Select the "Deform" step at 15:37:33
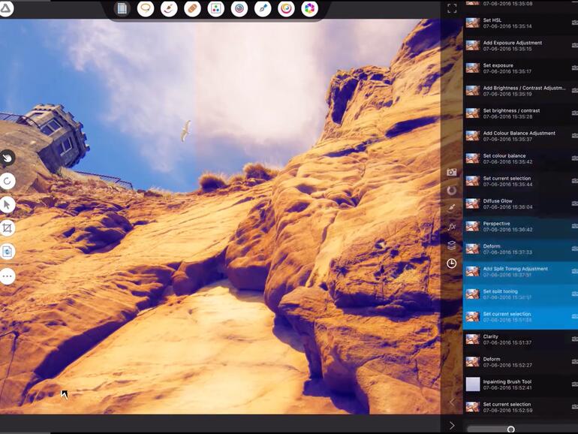Viewport: 578px width, 434px height. (x=520, y=249)
